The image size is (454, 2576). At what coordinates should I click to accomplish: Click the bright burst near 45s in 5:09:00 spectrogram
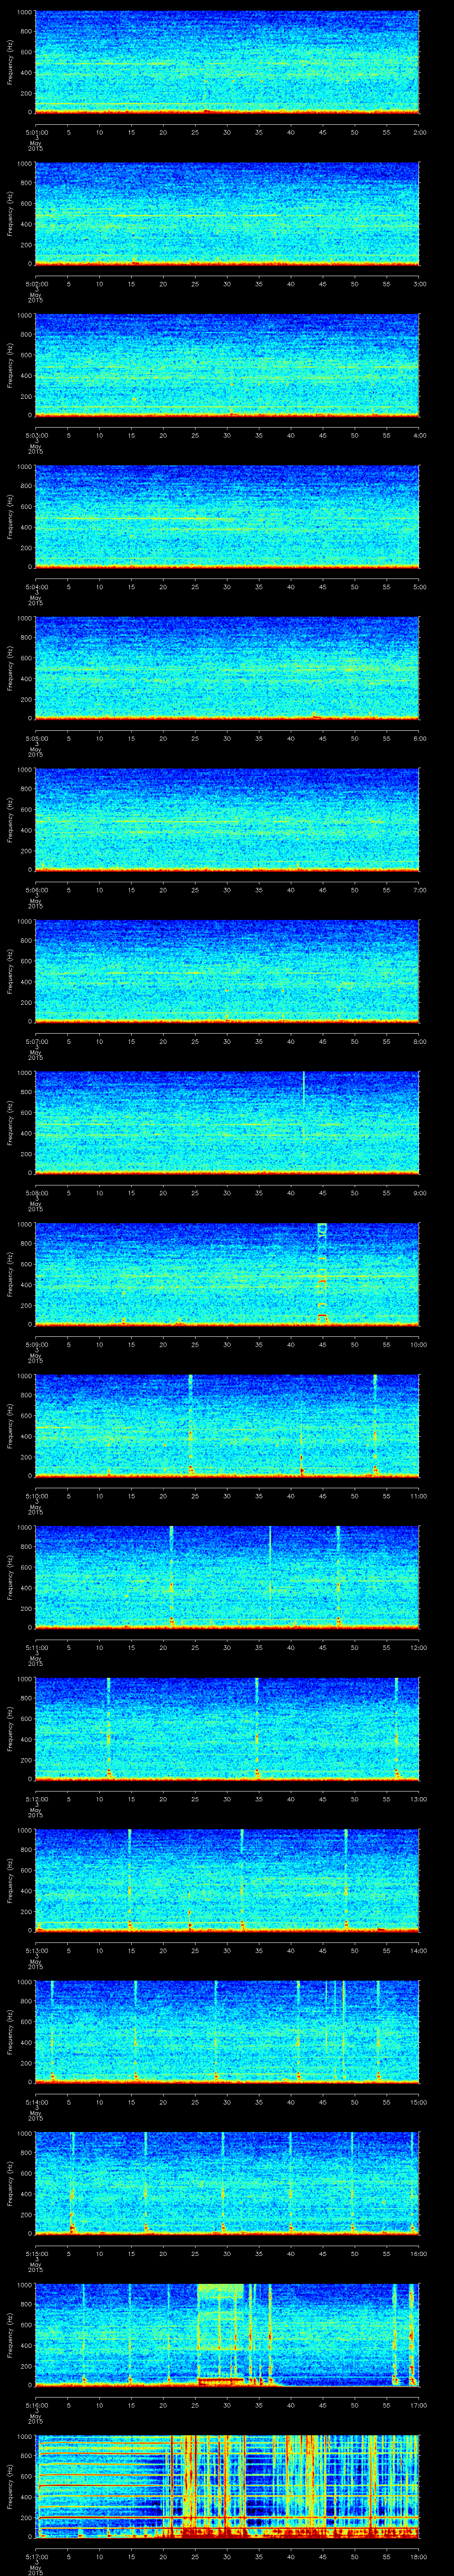tap(322, 1273)
